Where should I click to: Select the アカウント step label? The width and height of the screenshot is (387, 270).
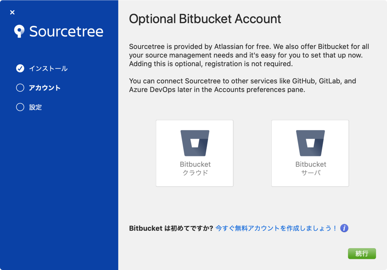point(45,88)
